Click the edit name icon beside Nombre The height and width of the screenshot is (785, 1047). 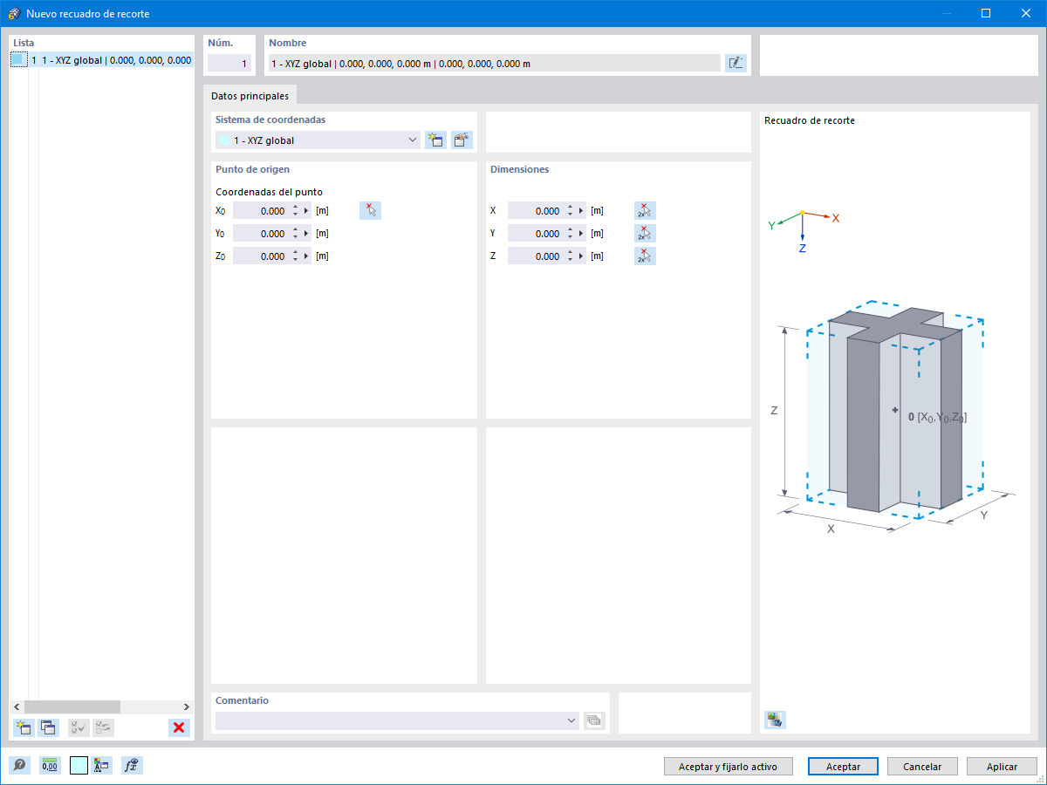coord(736,63)
